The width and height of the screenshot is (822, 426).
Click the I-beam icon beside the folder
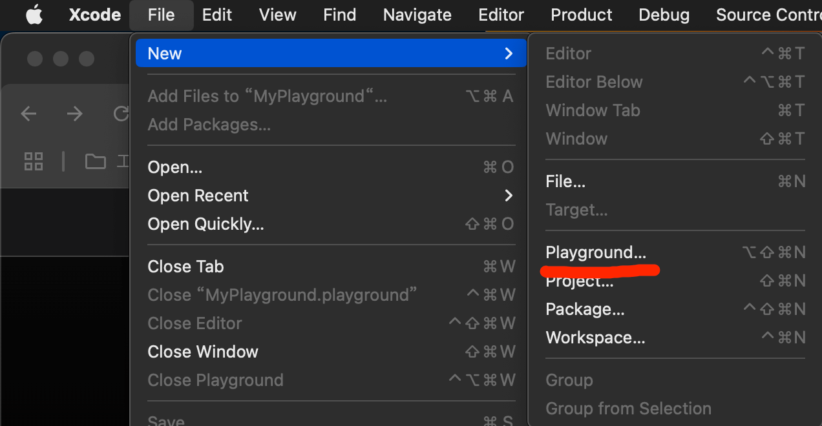(x=124, y=161)
